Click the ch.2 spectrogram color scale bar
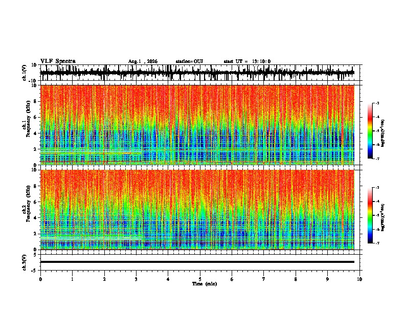The height and width of the screenshot is (313, 405). [370, 215]
